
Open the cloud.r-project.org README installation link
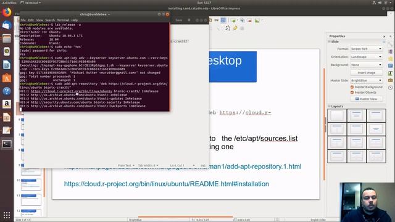pyautogui.click(x=167, y=184)
